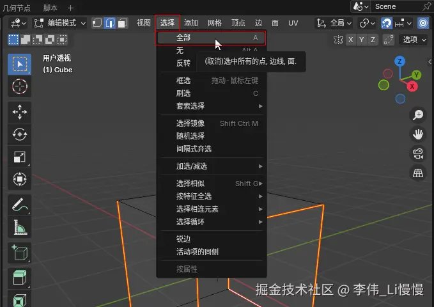Choose 锐边 menu entry
The height and width of the screenshot is (307, 434).
click(212, 239)
